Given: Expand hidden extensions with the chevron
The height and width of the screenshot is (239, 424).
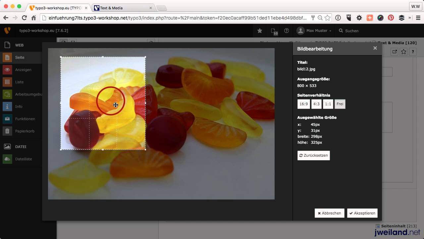Looking at the screenshot, I should 410,18.
